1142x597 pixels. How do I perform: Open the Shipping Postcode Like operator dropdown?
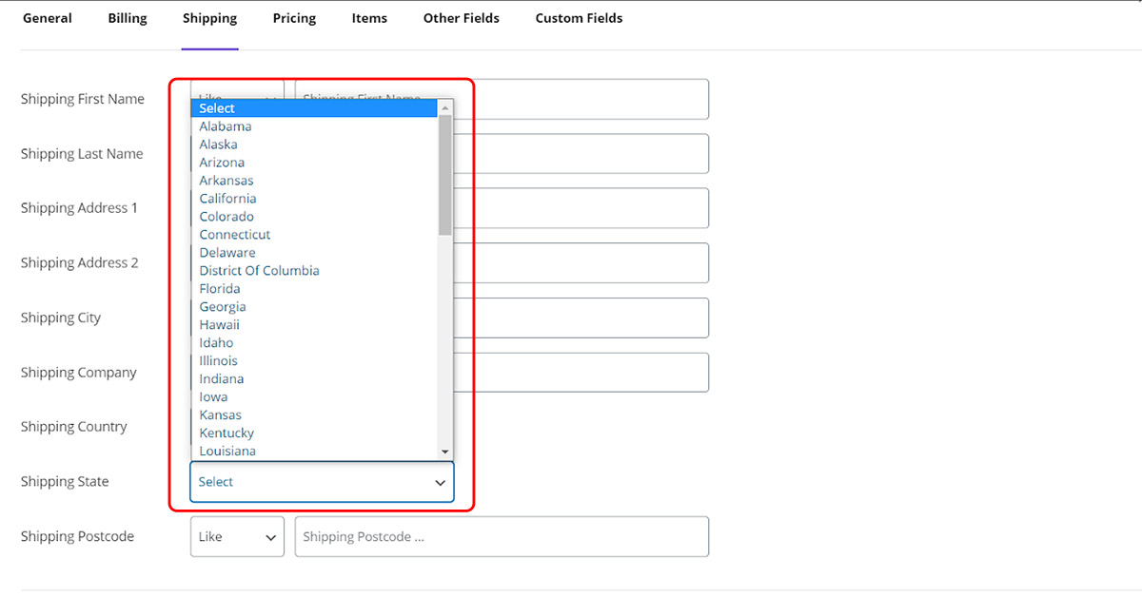tap(237, 537)
